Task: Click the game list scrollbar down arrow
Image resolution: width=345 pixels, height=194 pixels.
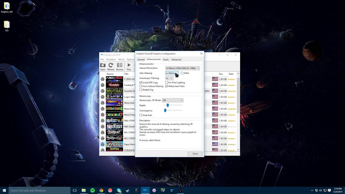Action: coord(238,150)
